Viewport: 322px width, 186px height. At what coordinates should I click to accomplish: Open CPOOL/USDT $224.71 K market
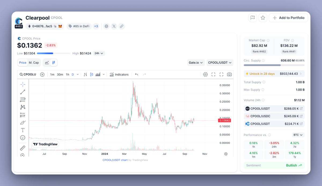(x=274, y=124)
